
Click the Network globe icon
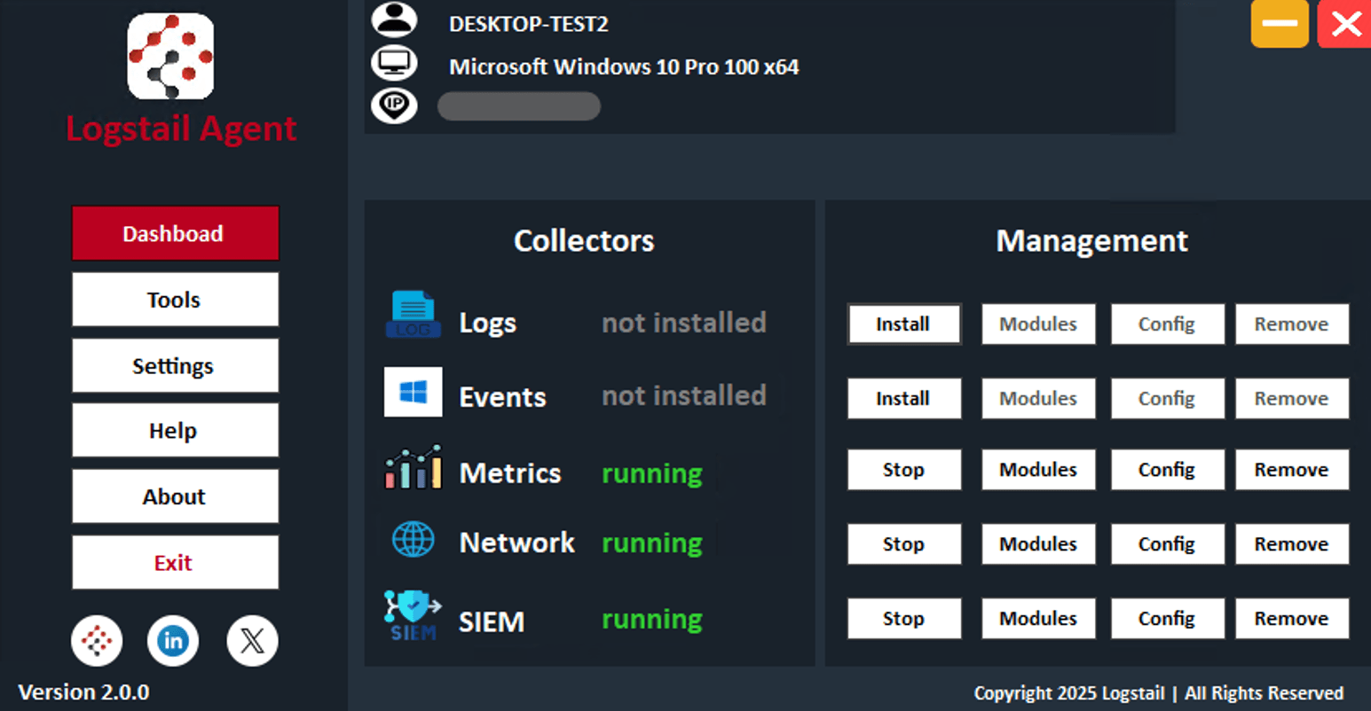(414, 539)
